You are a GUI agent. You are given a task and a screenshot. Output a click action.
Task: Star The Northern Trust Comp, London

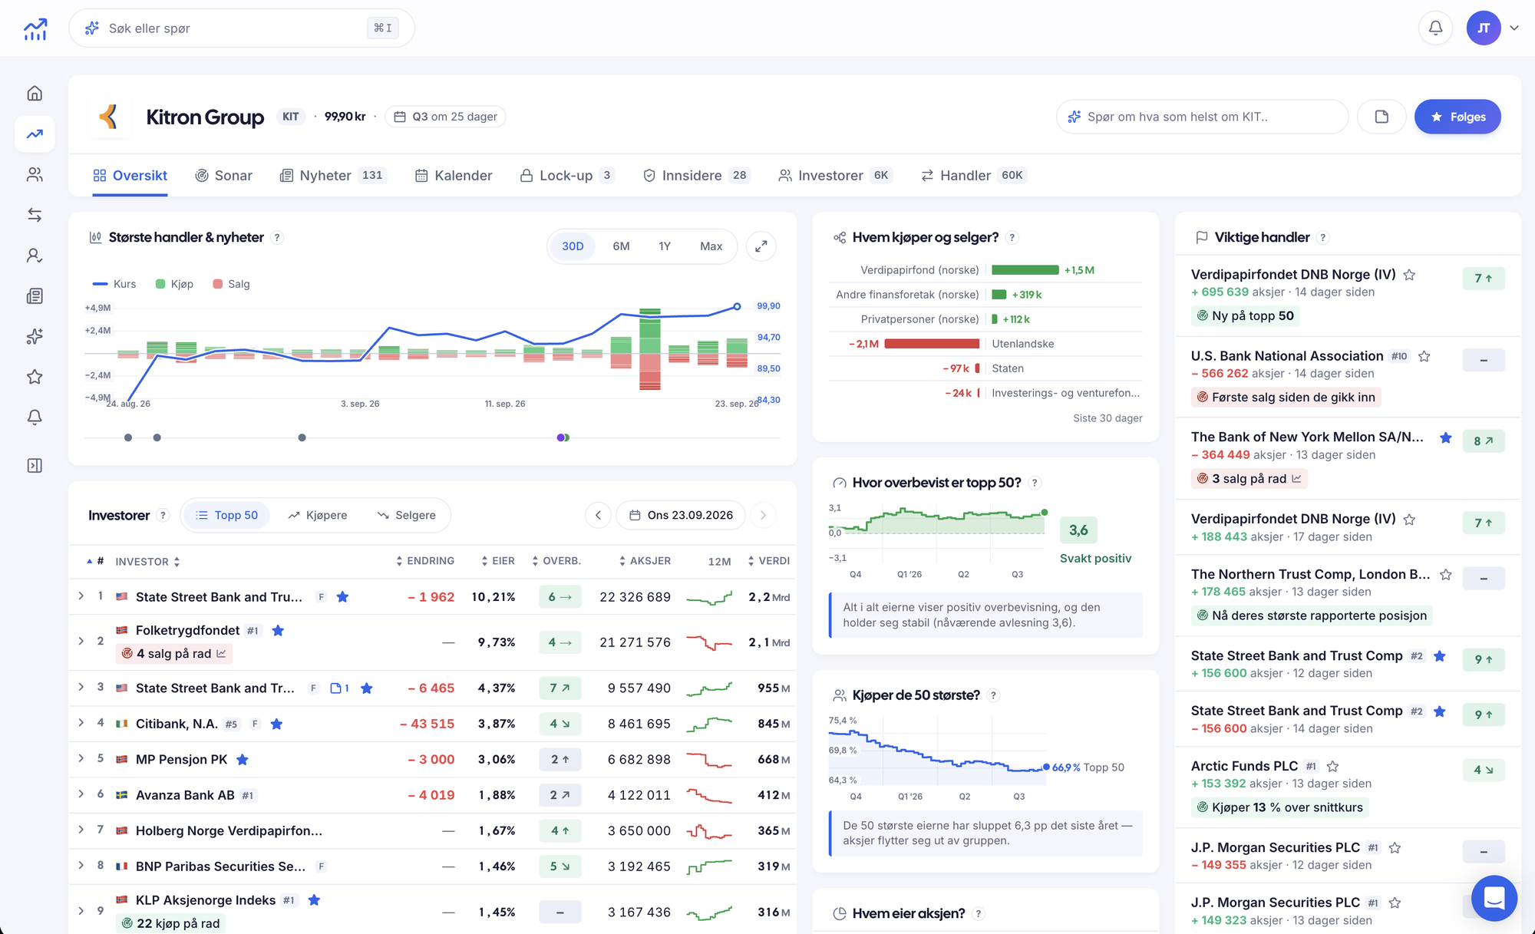point(1446,575)
